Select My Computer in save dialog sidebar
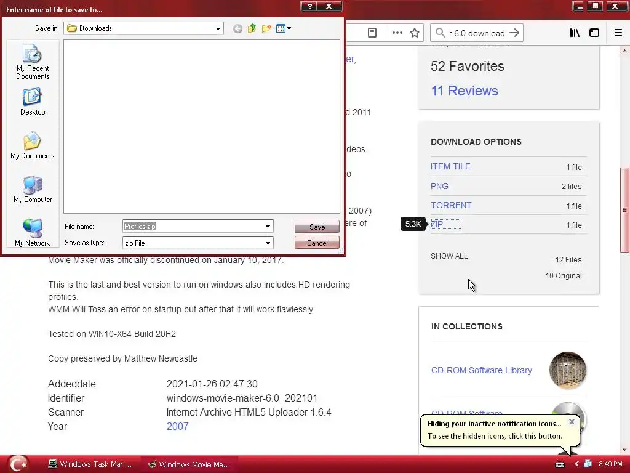The image size is (630, 473). pos(33,190)
